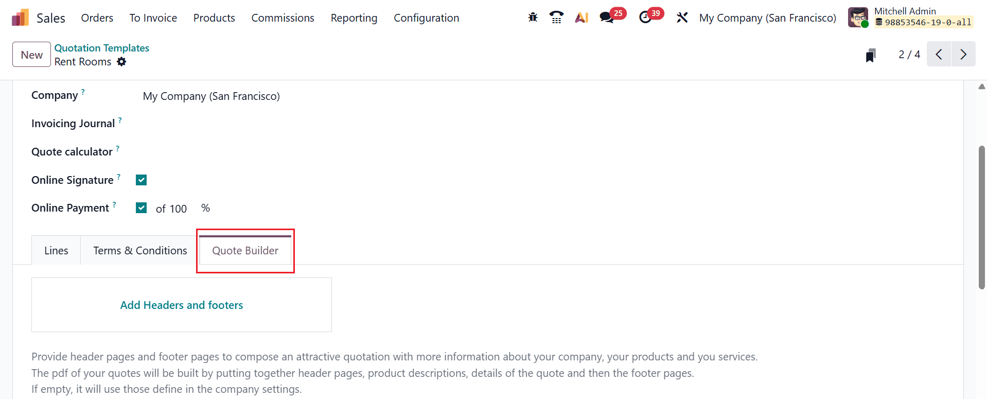The image size is (987, 399).
Task: Open the debug bug icon menu
Action: [x=533, y=17]
